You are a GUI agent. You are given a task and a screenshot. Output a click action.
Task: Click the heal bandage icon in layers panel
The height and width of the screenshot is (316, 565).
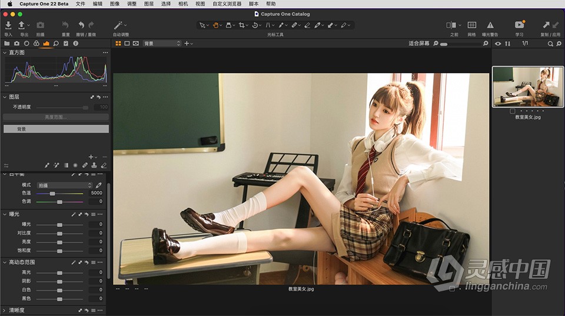[x=85, y=165]
